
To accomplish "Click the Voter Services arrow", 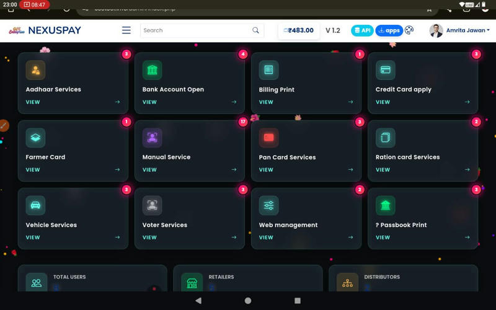I will point(234,237).
